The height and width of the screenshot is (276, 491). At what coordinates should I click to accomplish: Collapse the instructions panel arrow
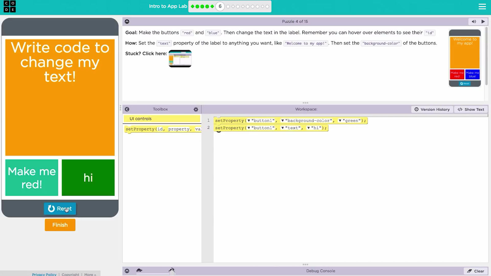(127, 21)
